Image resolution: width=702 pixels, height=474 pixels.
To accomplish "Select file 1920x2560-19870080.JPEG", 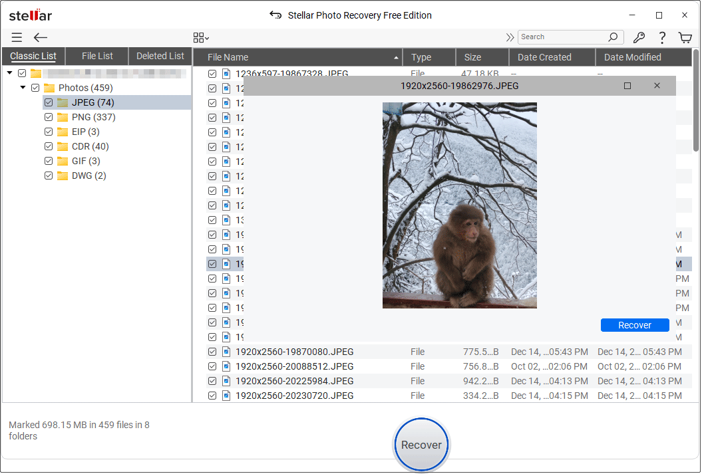I will point(295,352).
